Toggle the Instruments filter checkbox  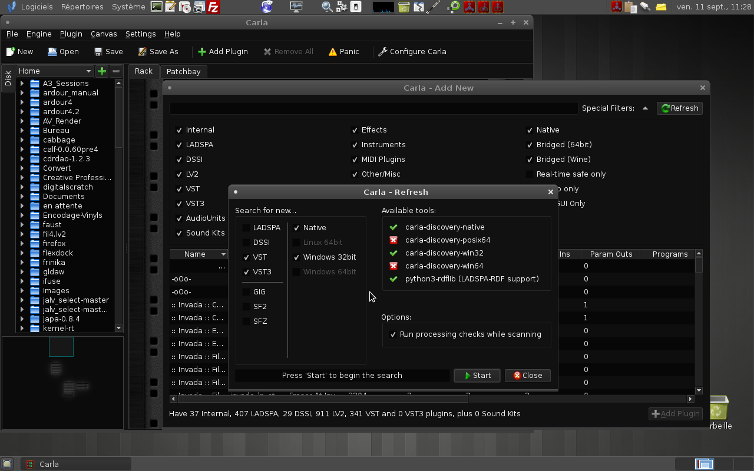(x=355, y=145)
